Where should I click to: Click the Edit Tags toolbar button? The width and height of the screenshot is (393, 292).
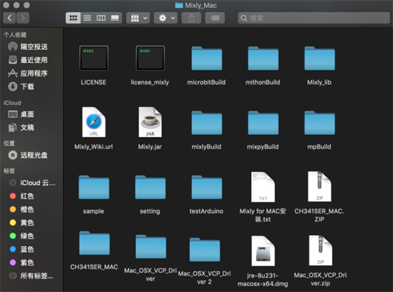click(x=215, y=18)
